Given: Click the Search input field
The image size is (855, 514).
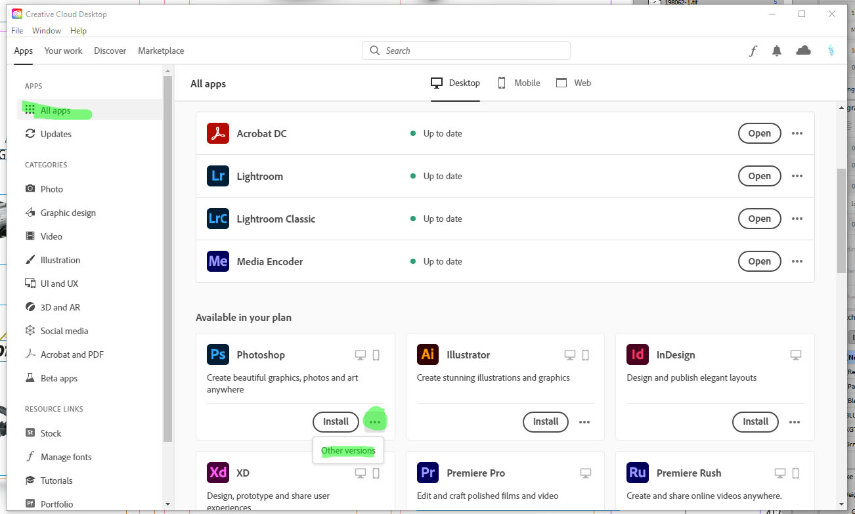Looking at the screenshot, I should pyautogui.click(x=466, y=51).
